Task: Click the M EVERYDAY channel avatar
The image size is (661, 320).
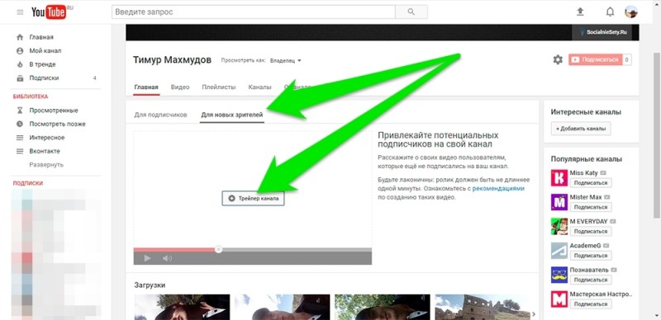Action: [x=559, y=226]
